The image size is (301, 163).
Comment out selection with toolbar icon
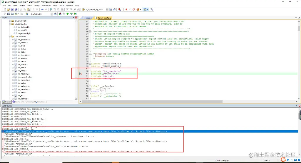[75, 9]
